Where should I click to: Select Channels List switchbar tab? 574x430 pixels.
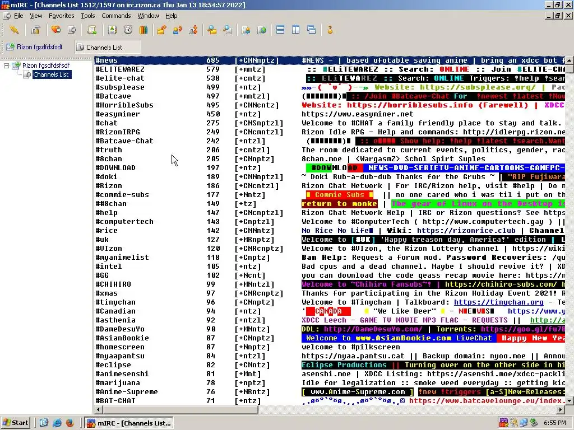click(x=108, y=47)
